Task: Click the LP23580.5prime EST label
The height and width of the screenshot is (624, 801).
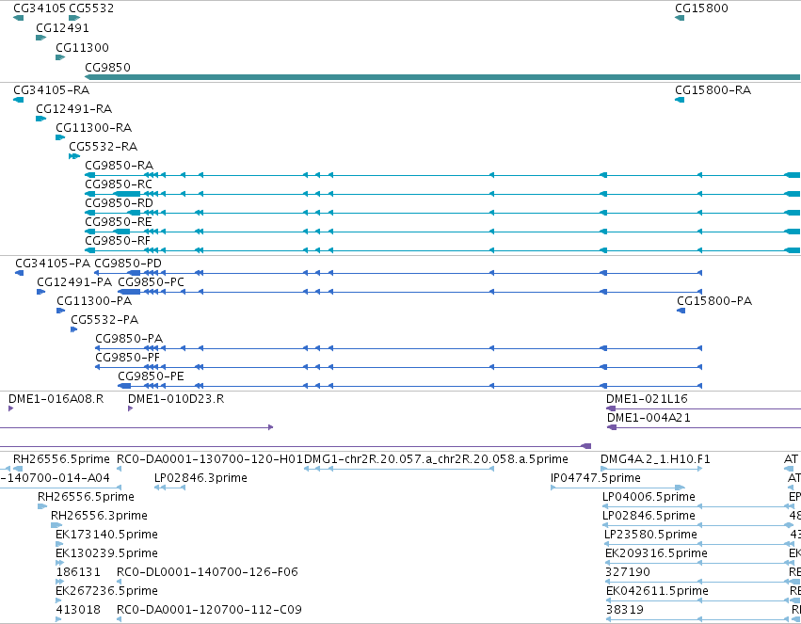Action: coord(650,536)
